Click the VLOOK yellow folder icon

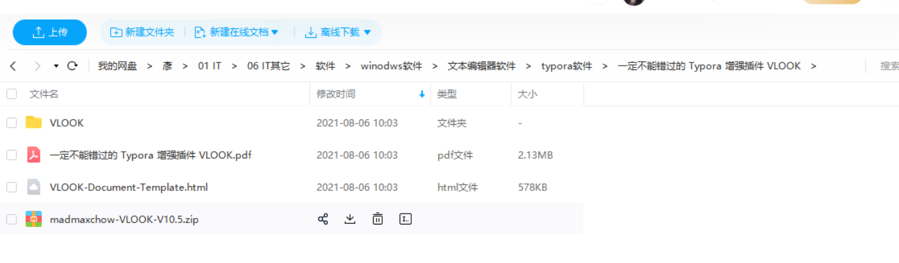(x=34, y=122)
